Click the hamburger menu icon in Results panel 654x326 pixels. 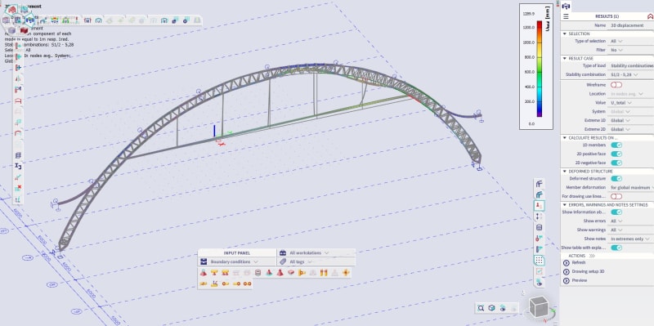click(566, 16)
